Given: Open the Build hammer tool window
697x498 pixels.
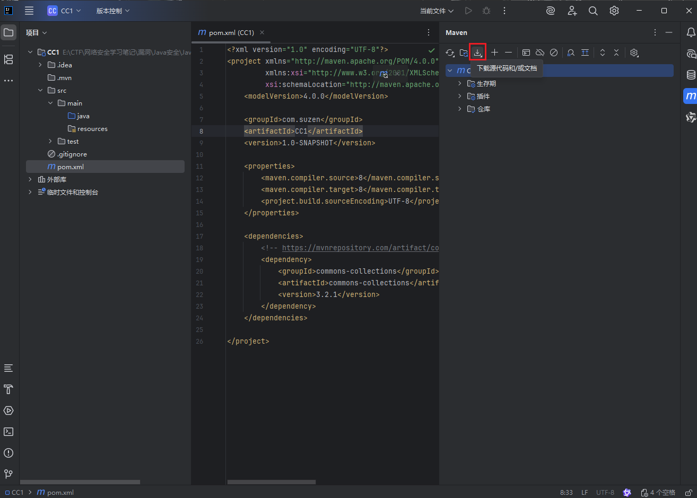Looking at the screenshot, I should coord(8,389).
